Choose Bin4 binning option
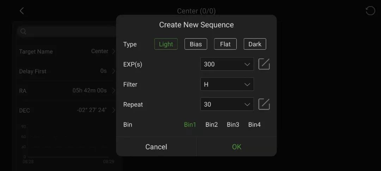381x171 pixels. (x=254, y=125)
